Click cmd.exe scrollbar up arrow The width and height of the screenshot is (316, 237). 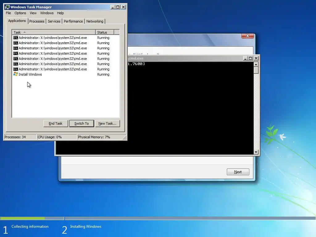coord(256,64)
